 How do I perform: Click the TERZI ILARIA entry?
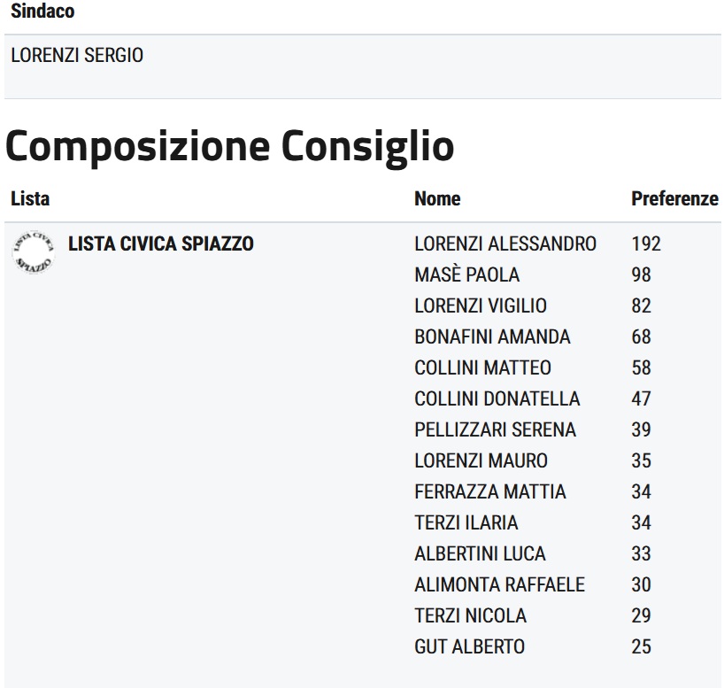(466, 522)
